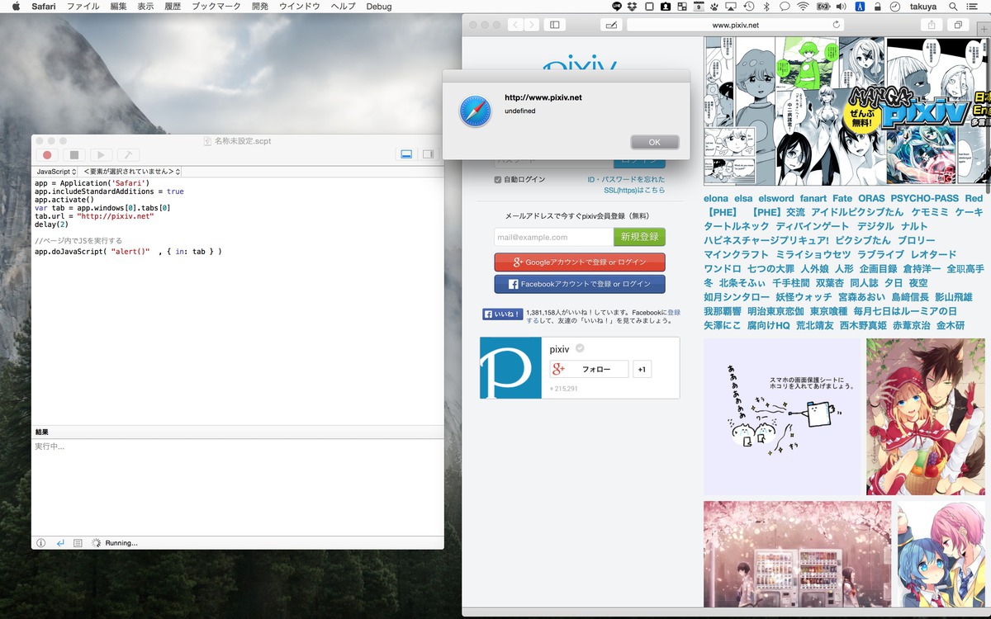Click the green 新規登録 button
Image resolution: width=991 pixels, height=619 pixels.
pos(639,237)
